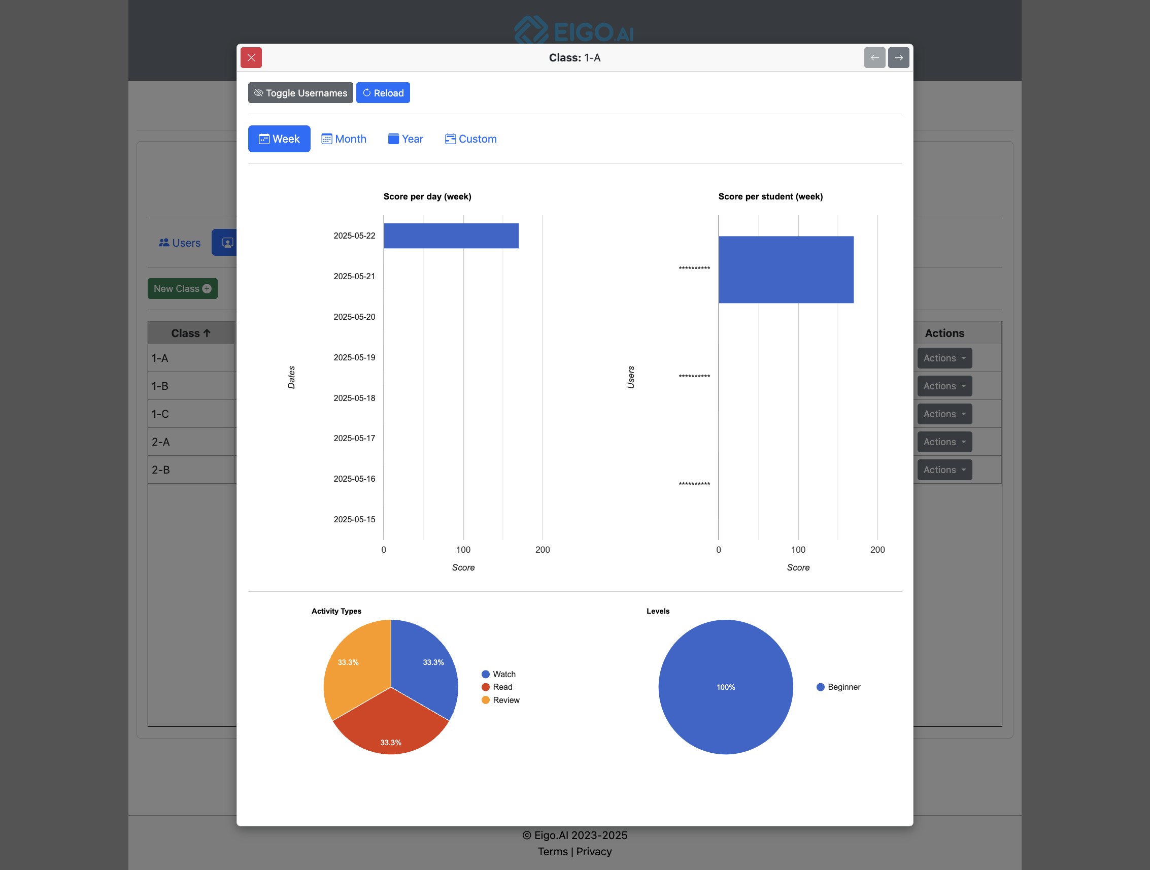Close the Class 1-A dialog
The image size is (1150, 870).
[x=251, y=58]
